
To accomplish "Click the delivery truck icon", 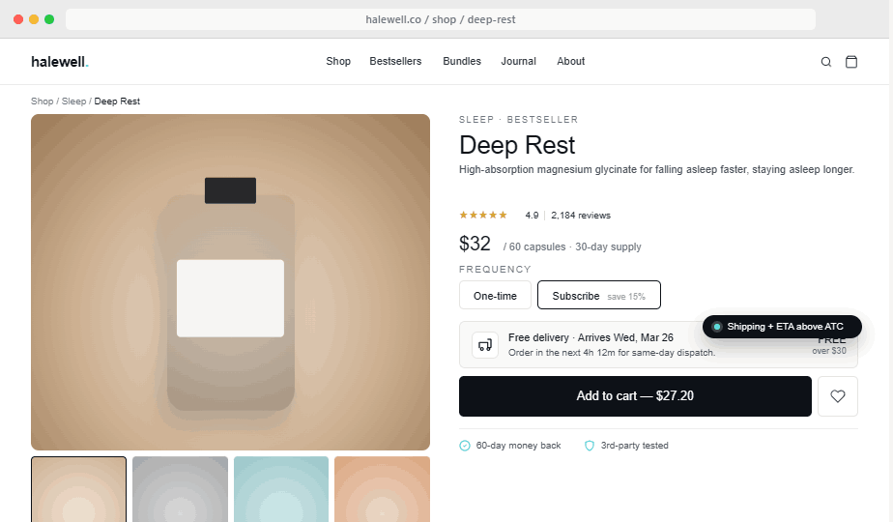I will (x=485, y=345).
